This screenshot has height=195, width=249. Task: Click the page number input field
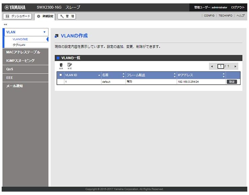(221, 66)
